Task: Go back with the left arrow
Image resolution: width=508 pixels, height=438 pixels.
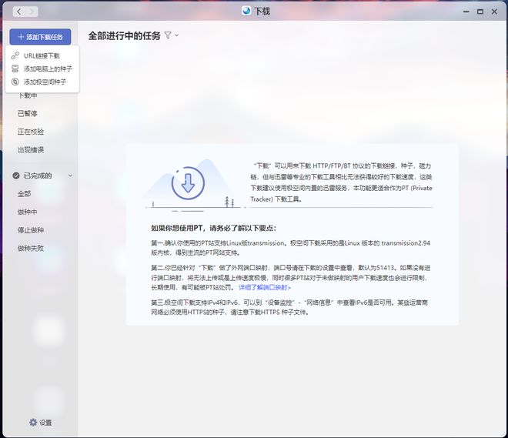Action: (18, 12)
